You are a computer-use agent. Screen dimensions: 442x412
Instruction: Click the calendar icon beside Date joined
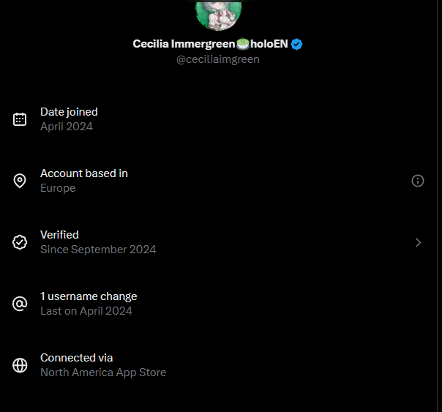tap(20, 119)
